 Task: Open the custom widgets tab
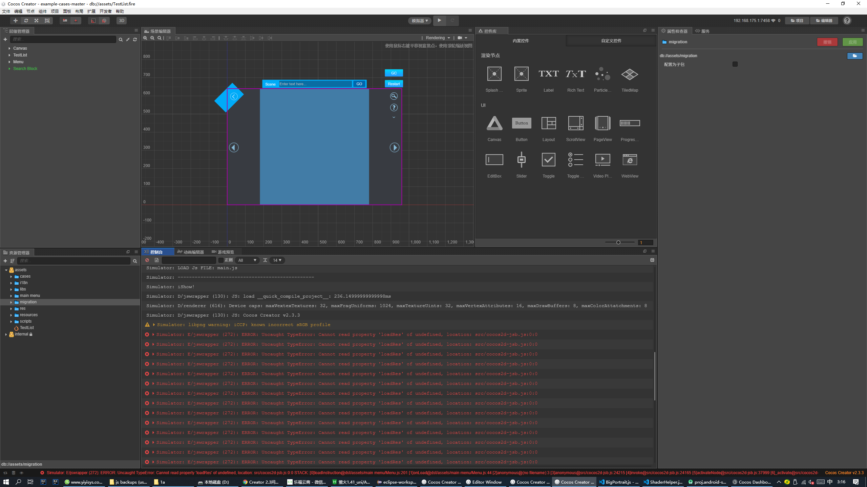click(x=611, y=41)
